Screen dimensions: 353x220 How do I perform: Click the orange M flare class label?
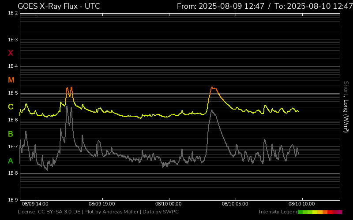pyautogui.click(x=11, y=80)
